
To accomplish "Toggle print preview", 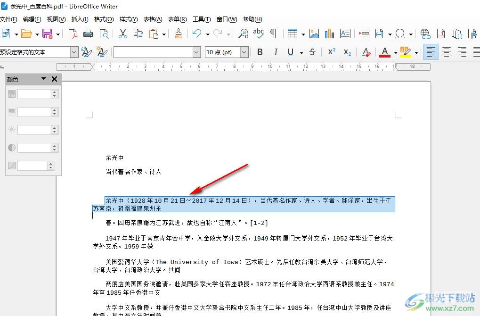I will [x=104, y=33].
